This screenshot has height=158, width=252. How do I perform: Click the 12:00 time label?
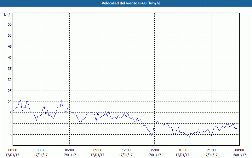click(x=126, y=150)
